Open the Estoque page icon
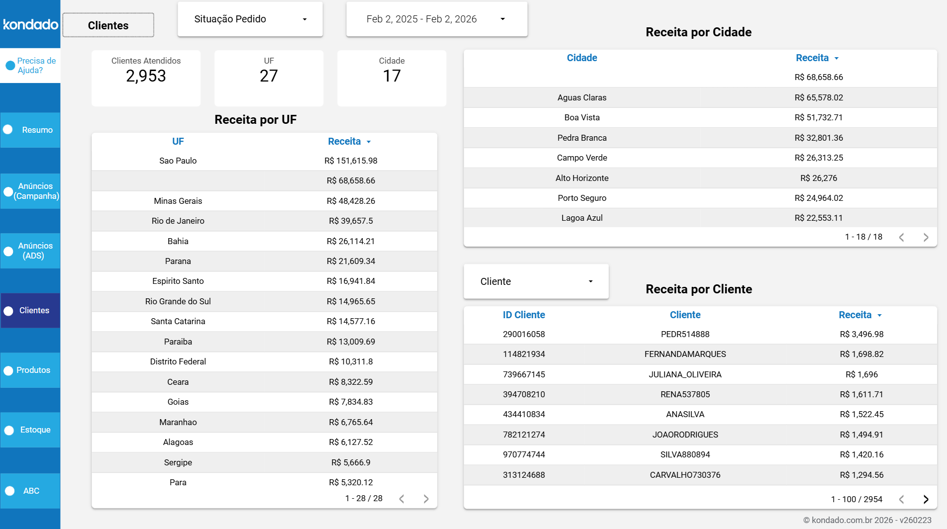947x529 pixels. [x=30, y=430]
